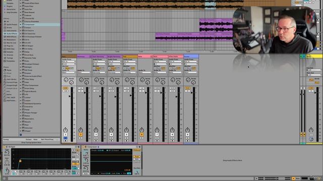Click Compressor RMS mode button
This screenshot has width=323, height=181.
[137, 159]
